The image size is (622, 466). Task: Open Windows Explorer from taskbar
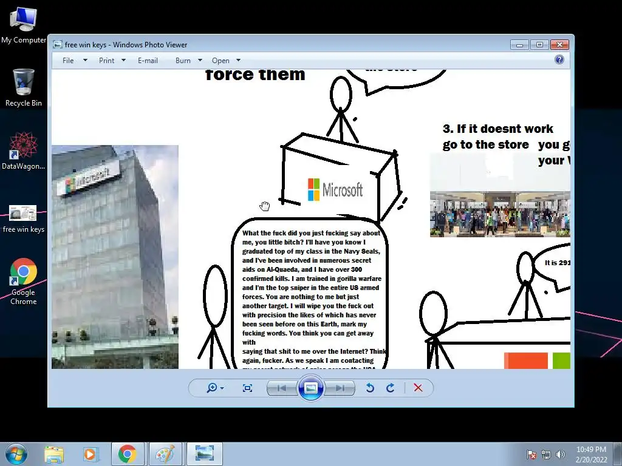point(54,454)
